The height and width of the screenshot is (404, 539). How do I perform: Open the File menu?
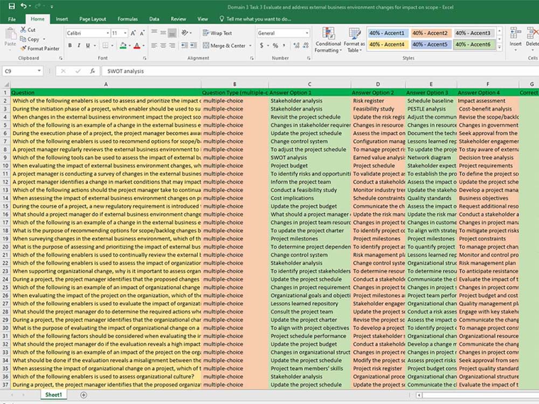pos(12,19)
